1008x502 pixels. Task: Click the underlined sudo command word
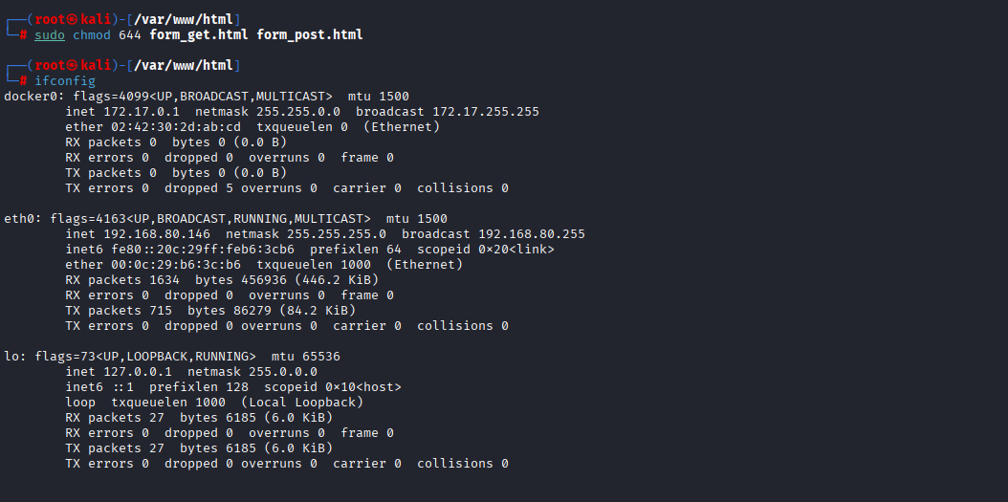(50, 35)
